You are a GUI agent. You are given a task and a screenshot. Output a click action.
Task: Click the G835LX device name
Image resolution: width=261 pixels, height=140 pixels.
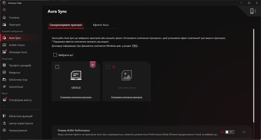(76, 87)
